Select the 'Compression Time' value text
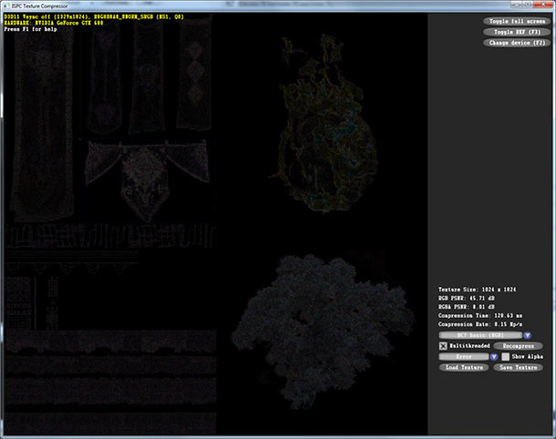This screenshot has width=556, height=439. tap(480, 316)
